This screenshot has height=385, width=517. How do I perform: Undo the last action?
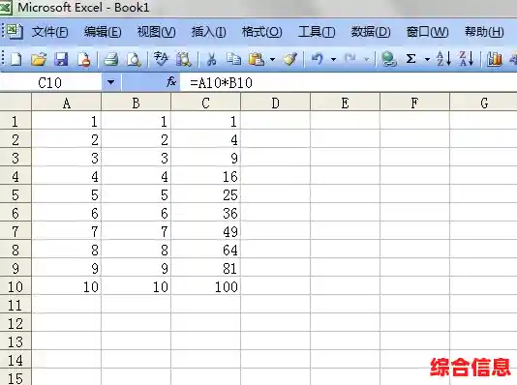pos(318,60)
